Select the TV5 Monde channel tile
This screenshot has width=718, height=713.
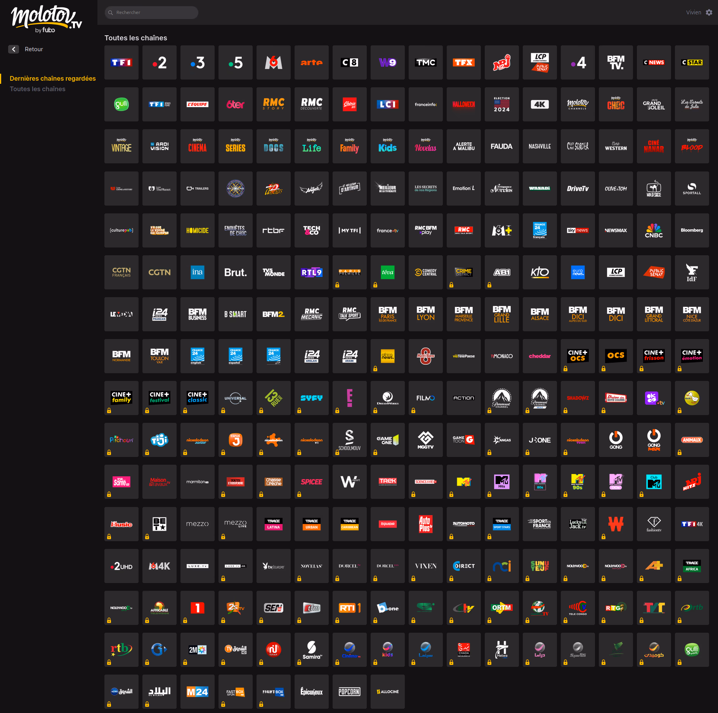tap(274, 272)
